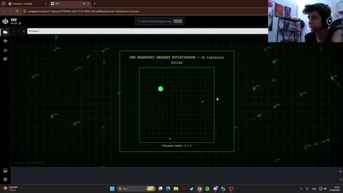The image size is (343, 193).
Task: Click the taskbar Ara search box
Action: tap(137, 189)
